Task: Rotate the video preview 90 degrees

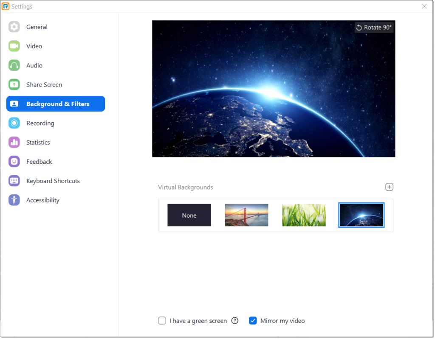Action: click(373, 28)
